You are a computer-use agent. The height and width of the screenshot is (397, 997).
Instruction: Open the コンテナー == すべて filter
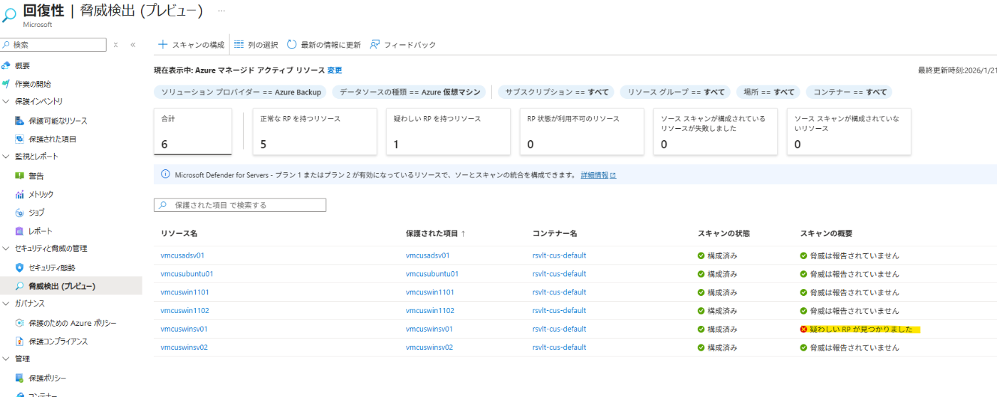point(850,92)
